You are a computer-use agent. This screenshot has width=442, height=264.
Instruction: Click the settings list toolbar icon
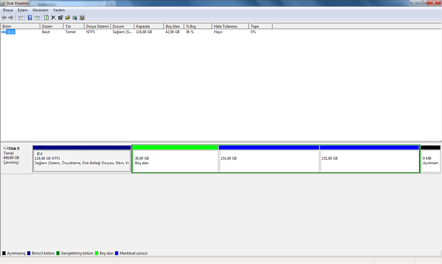click(x=82, y=18)
